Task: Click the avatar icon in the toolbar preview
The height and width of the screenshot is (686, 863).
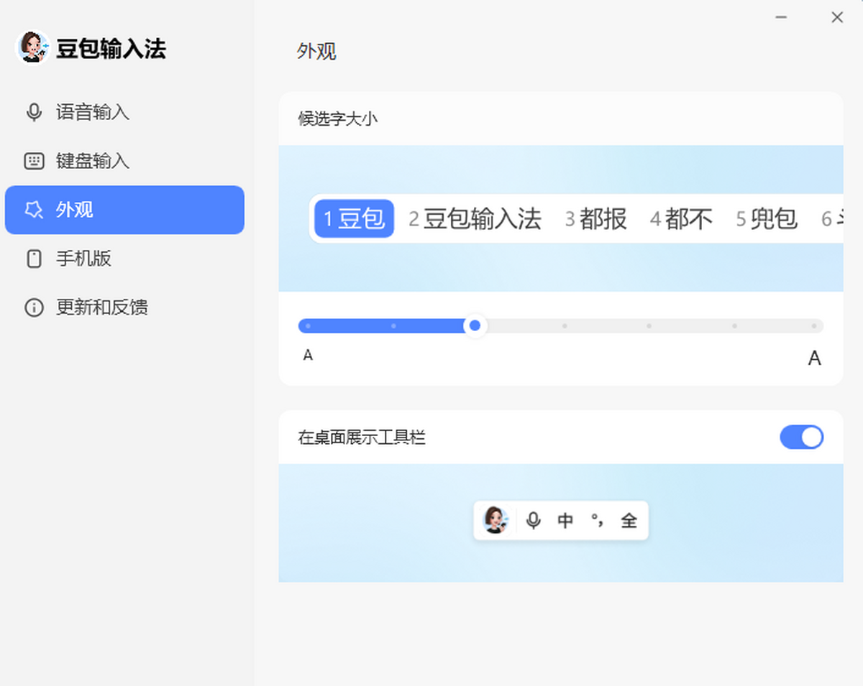Action: (x=495, y=520)
